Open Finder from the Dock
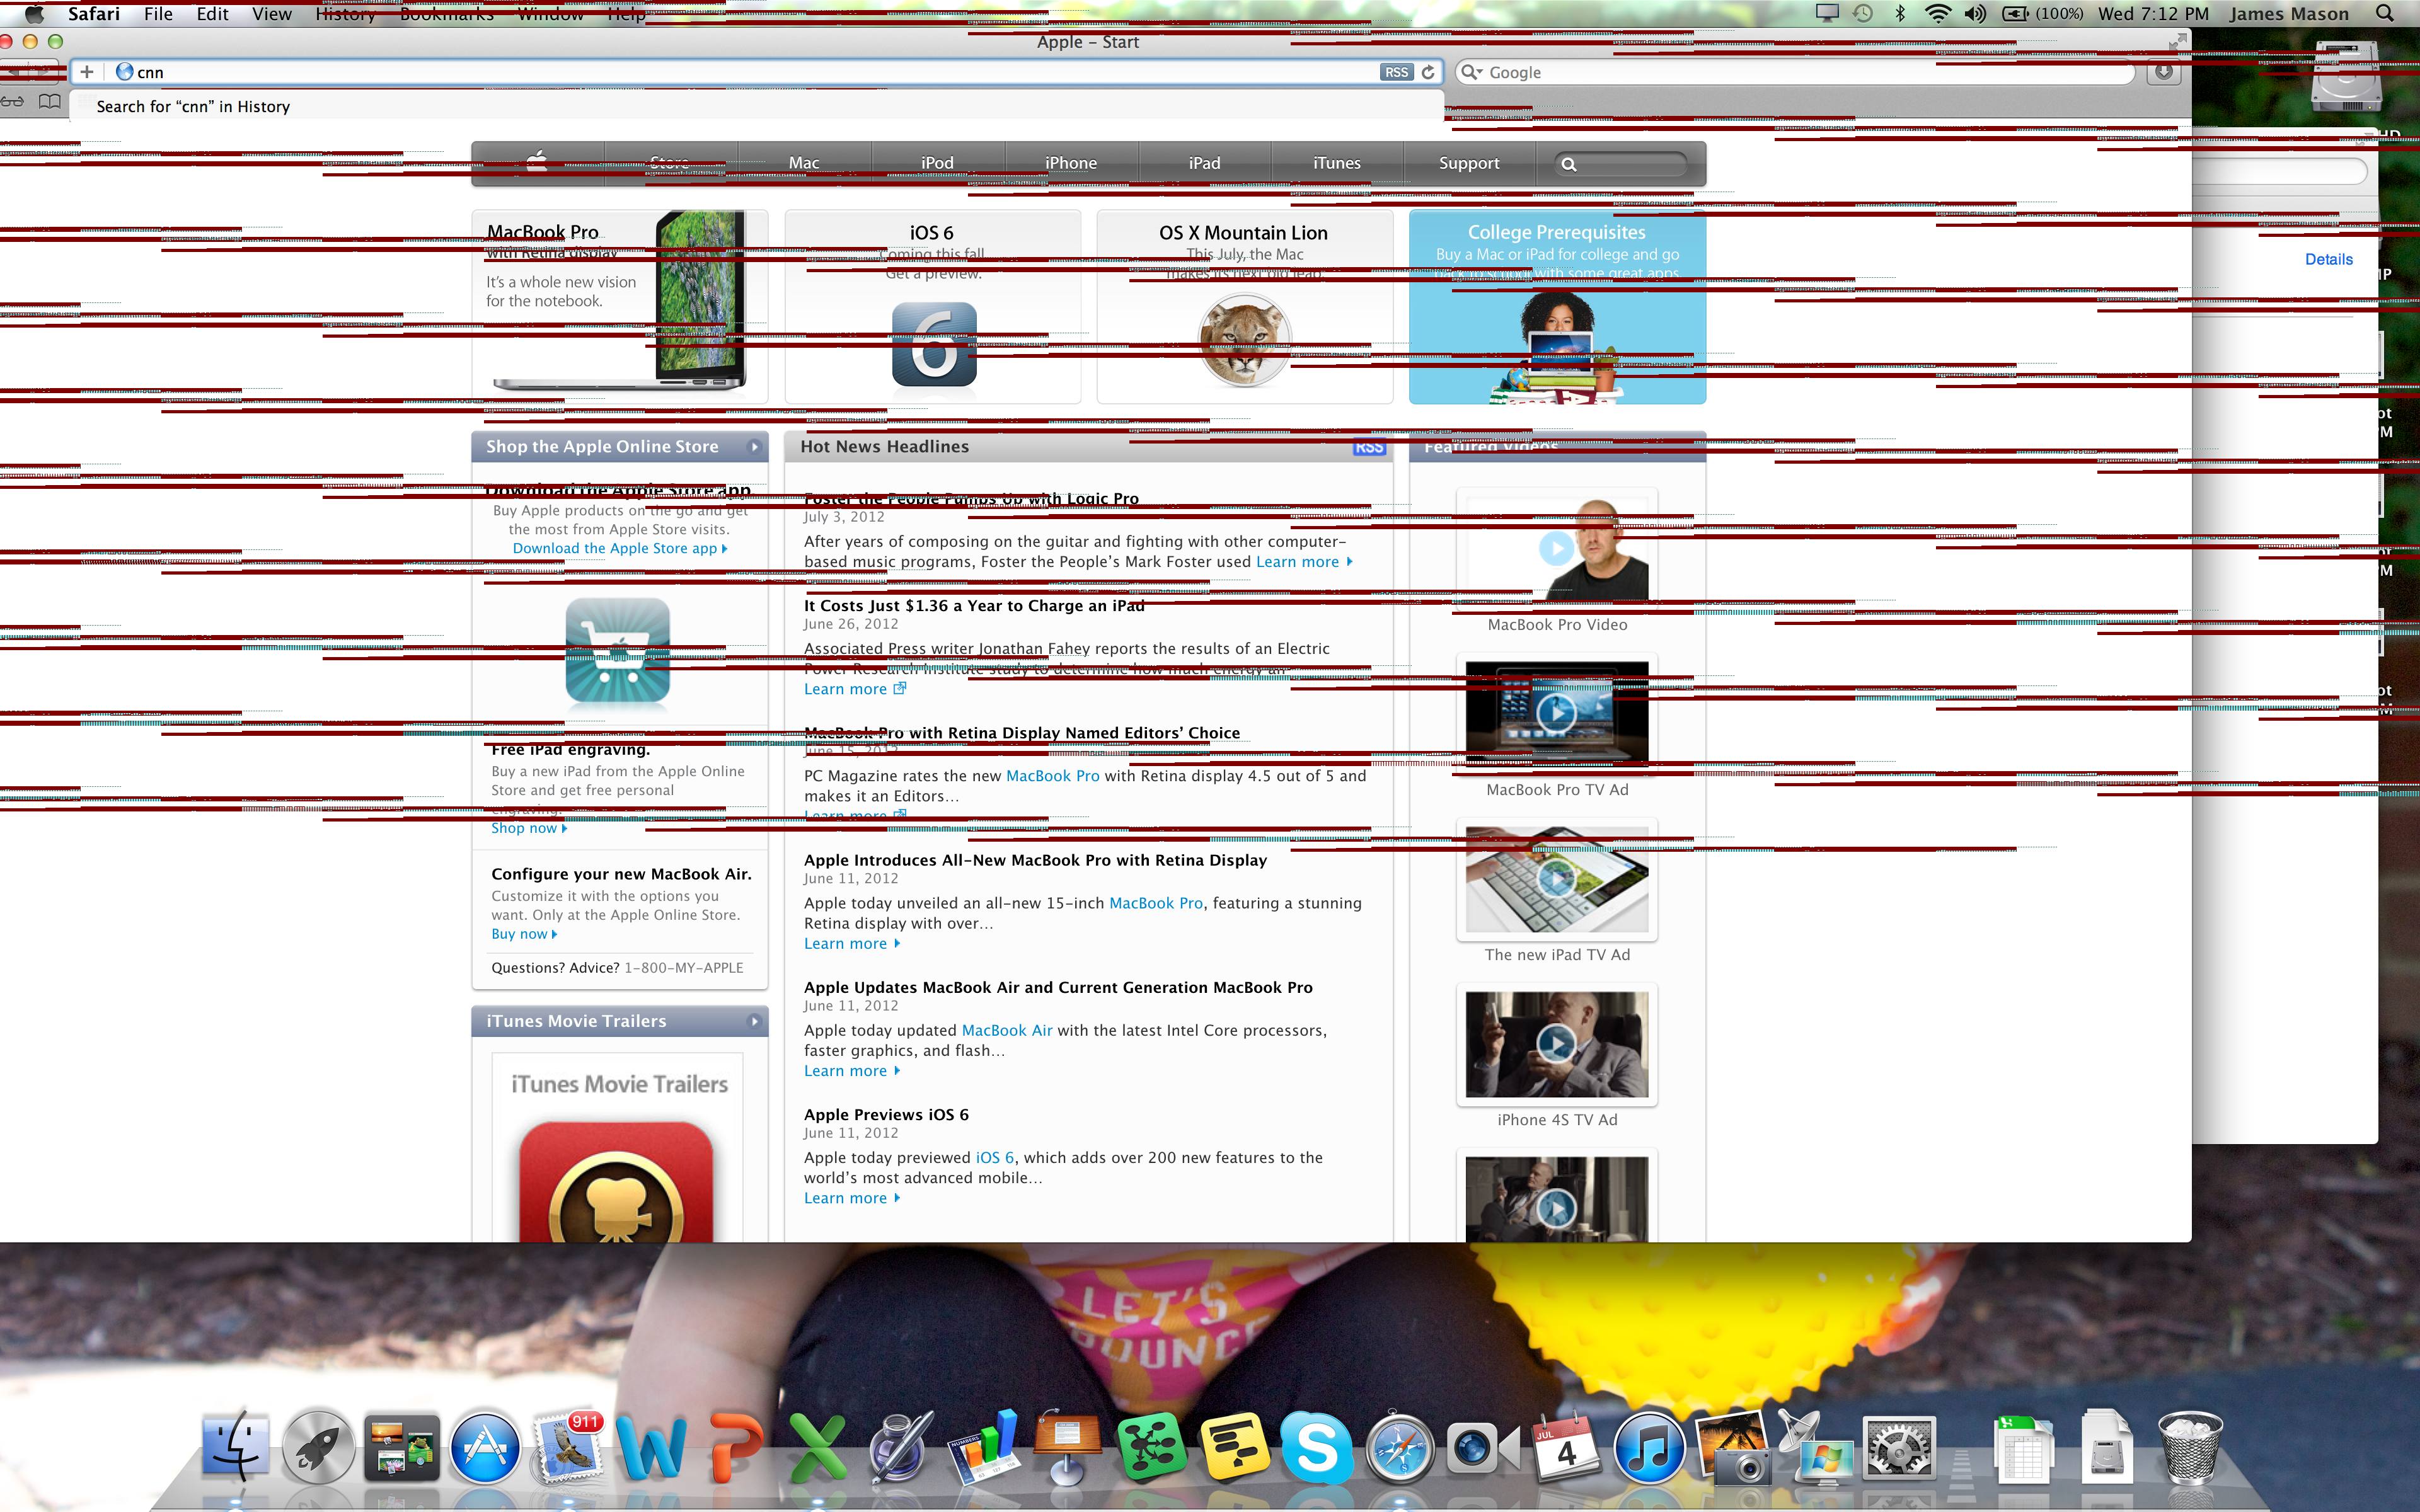 click(236, 1446)
